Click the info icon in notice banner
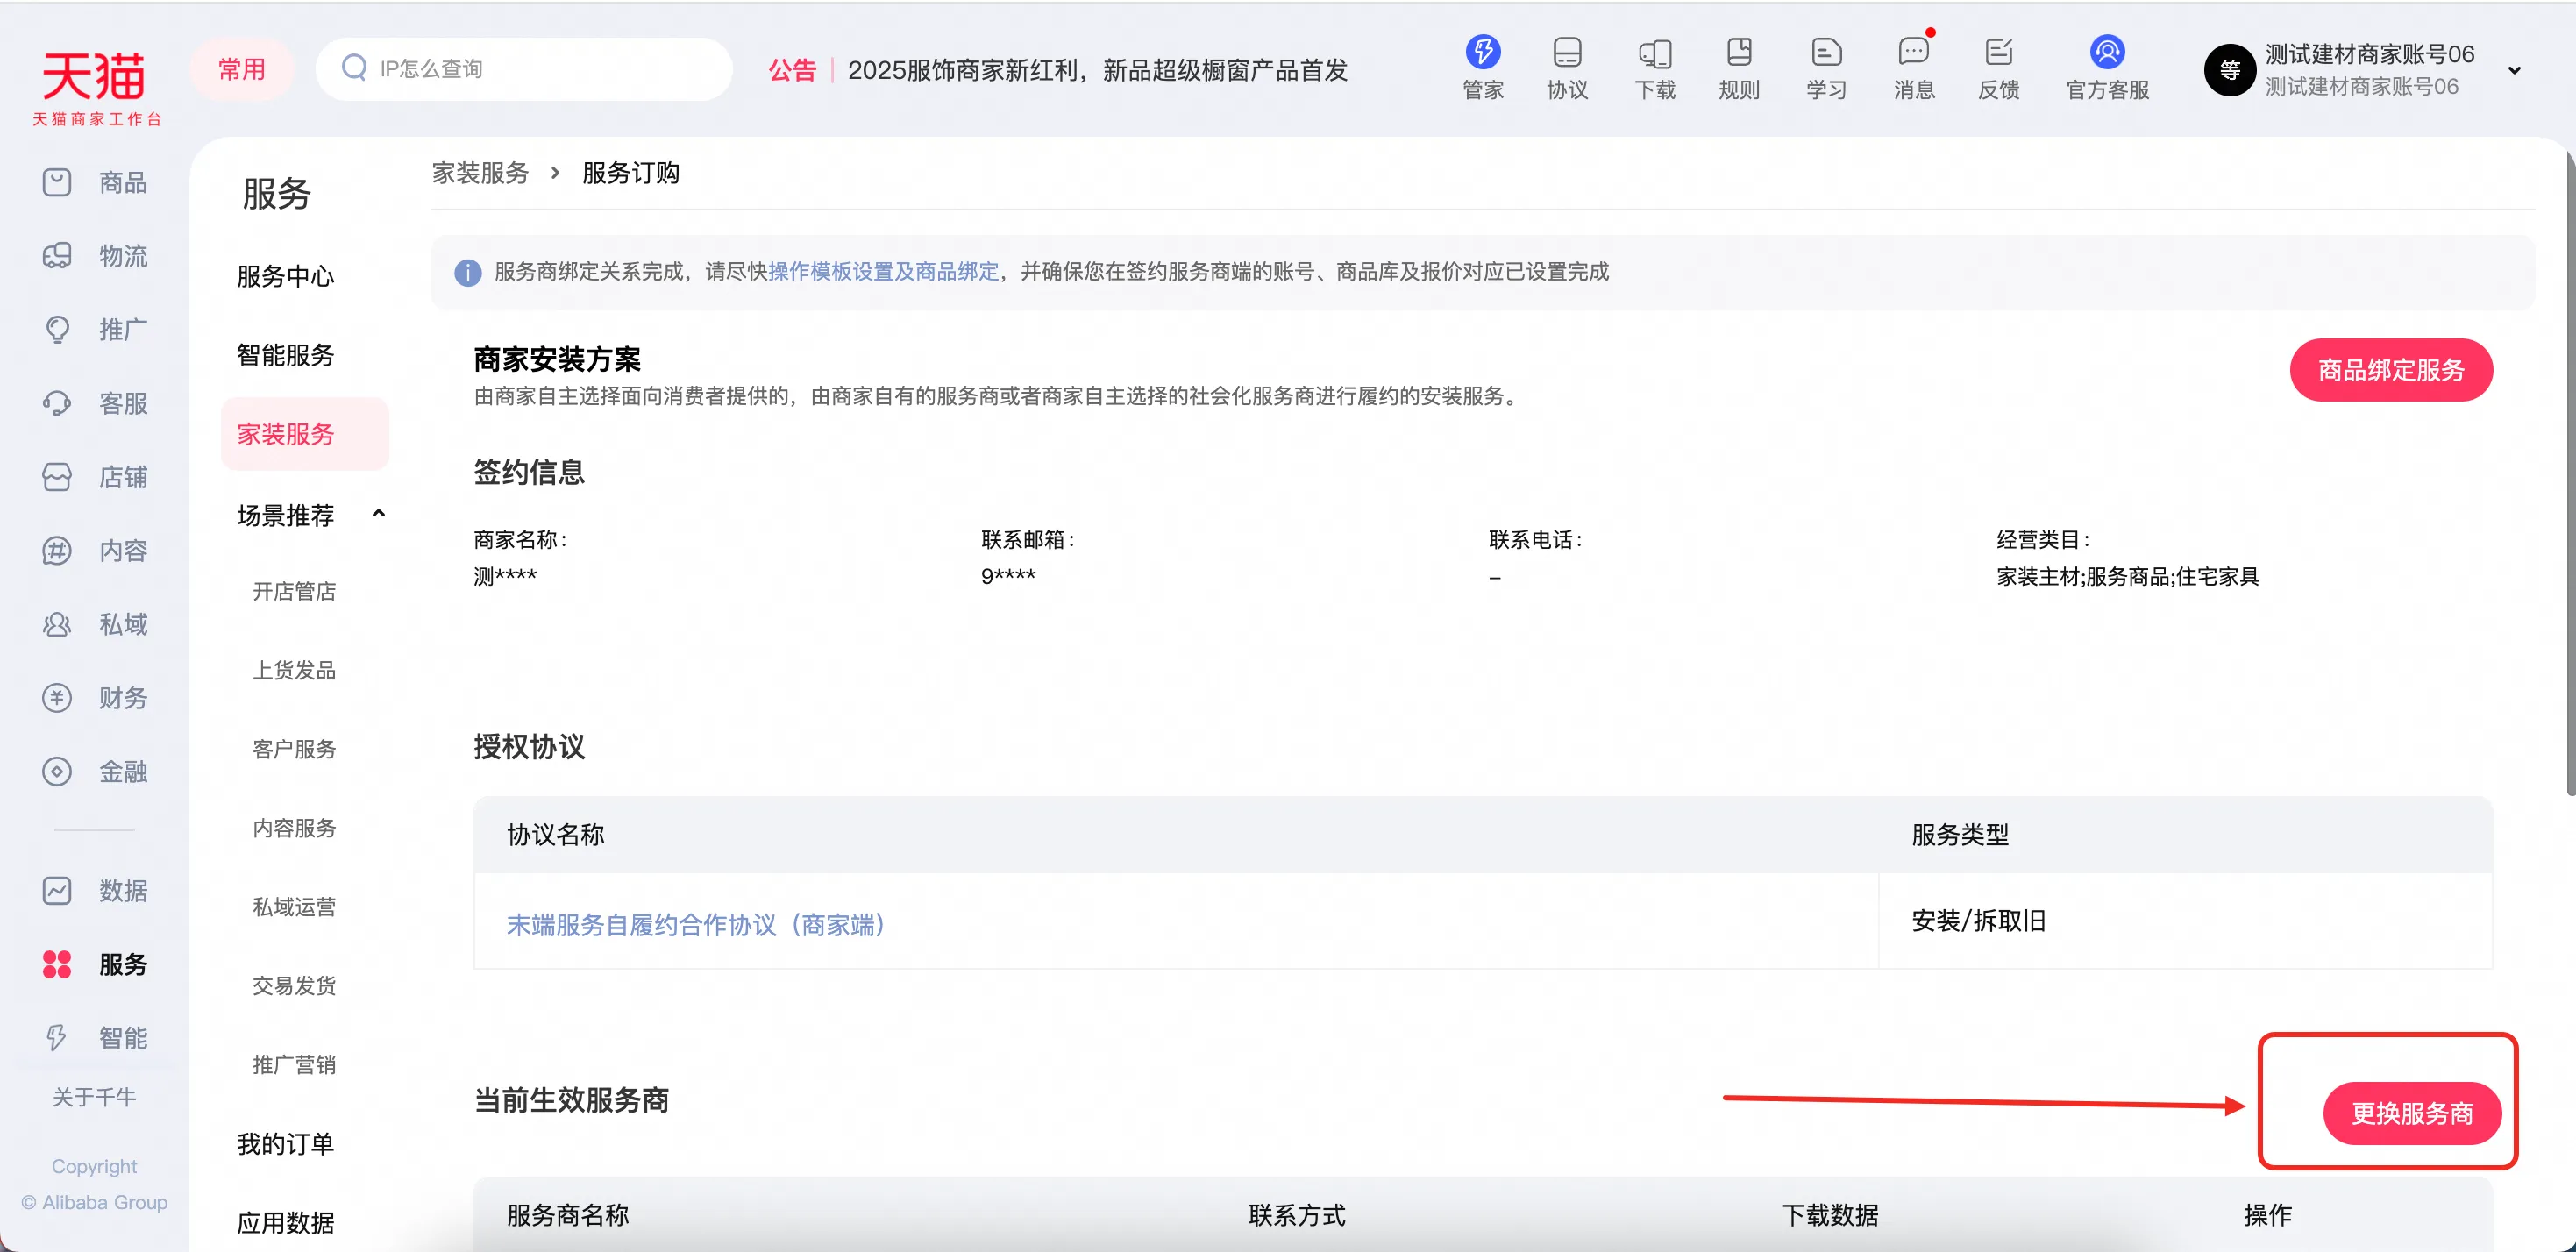Screen dimensions: 2576x1252 coord(468,272)
